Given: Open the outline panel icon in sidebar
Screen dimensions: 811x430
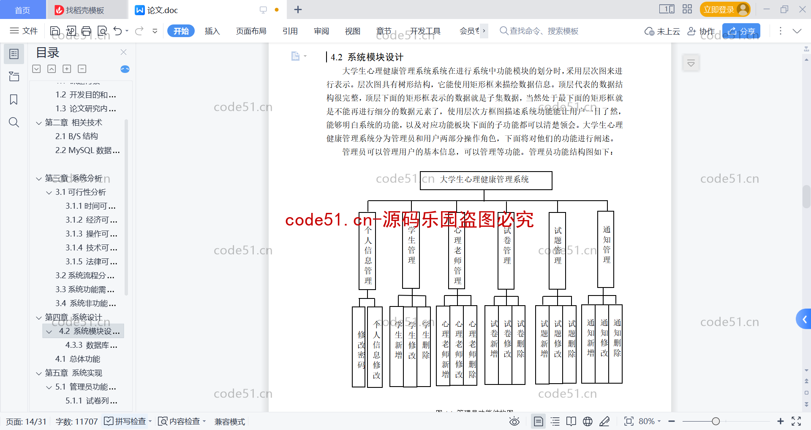Looking at the screenshot, I should click(14, 54).
